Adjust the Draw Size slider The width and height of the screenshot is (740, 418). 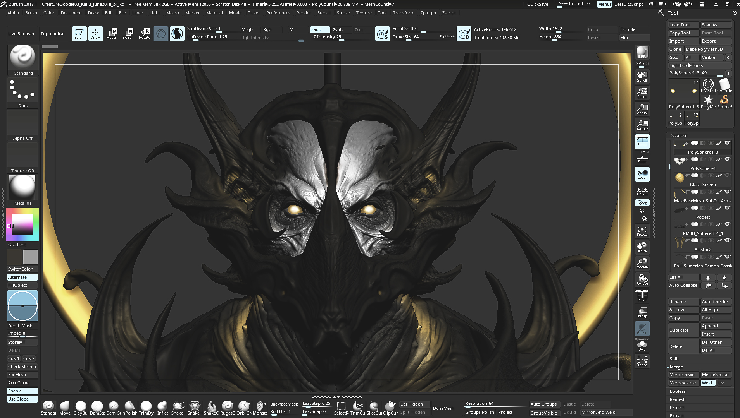pyautogui.click(x=423, y=37)
